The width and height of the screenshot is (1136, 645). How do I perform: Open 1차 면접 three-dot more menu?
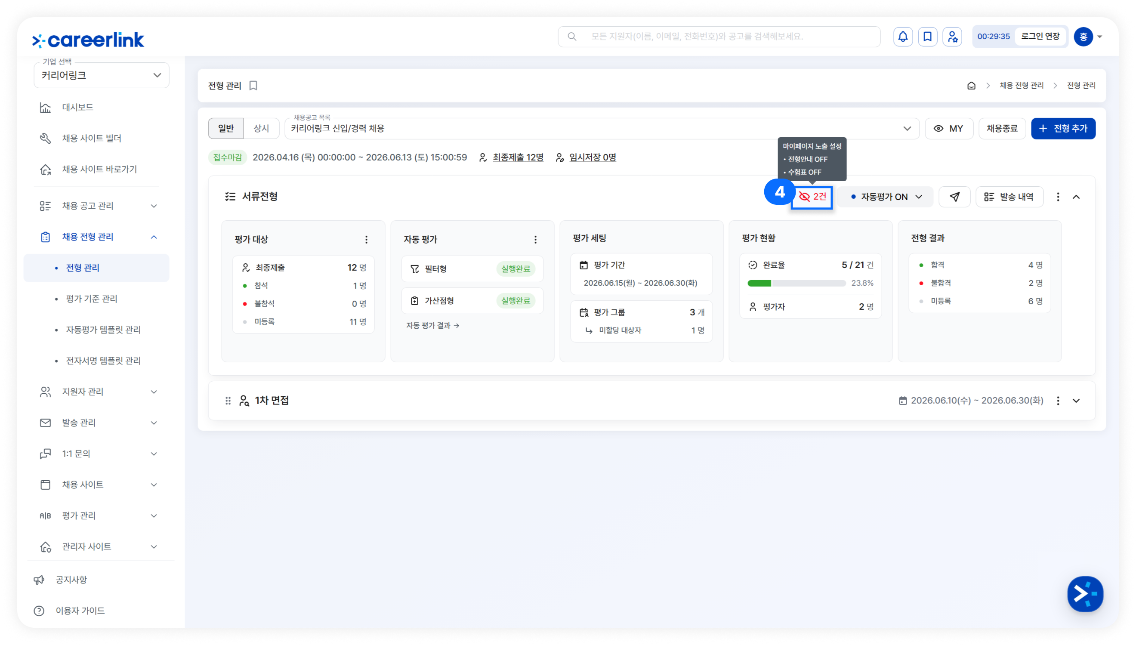click(x=1058, y=401)
